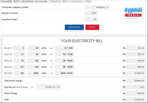Click the Monthly Bill Calculator (revised) heading
The width and height of the screenshot is (148, 103).
(24, 1)
